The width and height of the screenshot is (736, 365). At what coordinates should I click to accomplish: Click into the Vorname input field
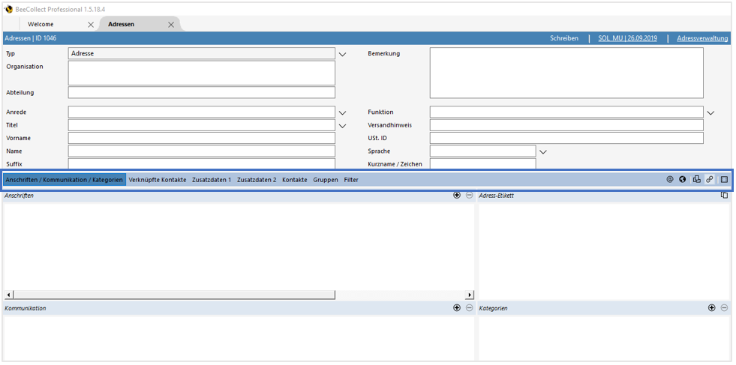[x=202, y=138]
